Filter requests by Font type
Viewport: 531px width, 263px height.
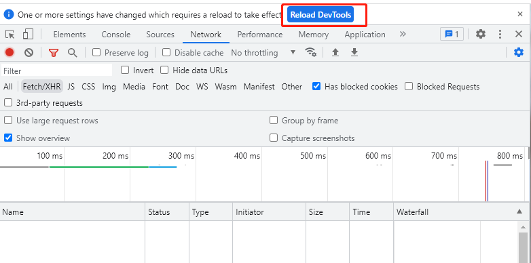pos(160,87)
